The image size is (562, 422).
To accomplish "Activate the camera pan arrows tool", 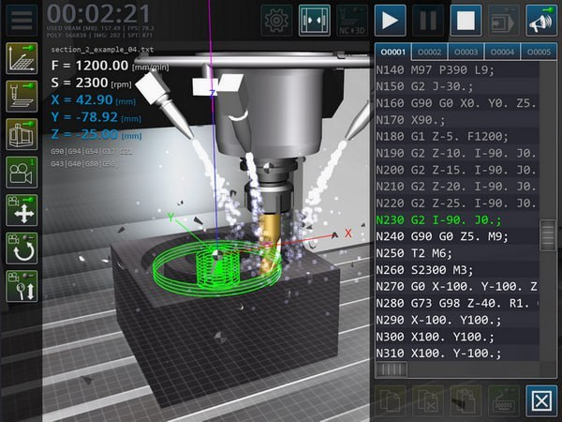I will coord(22,209).
